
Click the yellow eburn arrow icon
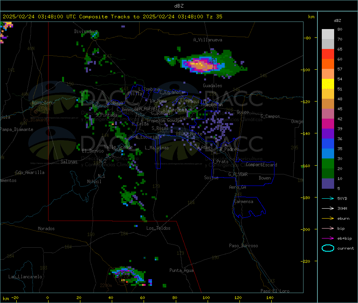pos(328,218)
